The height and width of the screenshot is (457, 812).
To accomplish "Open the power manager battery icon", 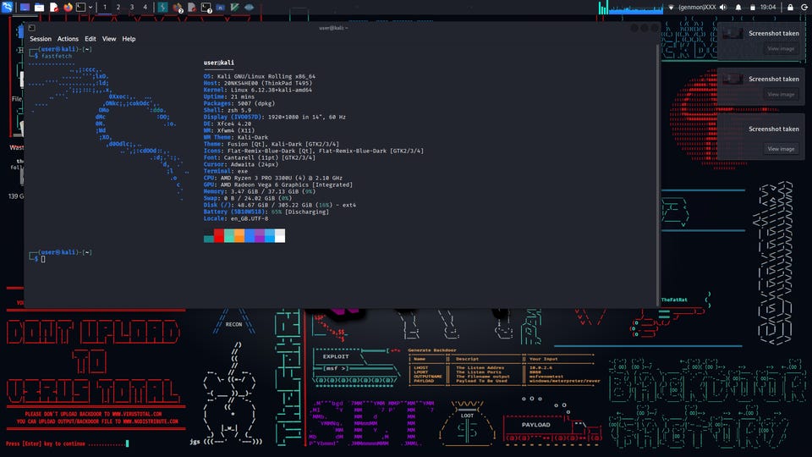I will pyautogui.click(x=753, y=8).
